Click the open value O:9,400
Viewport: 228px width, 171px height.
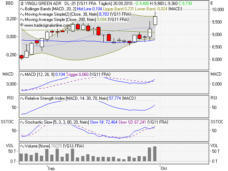(142, 4)
